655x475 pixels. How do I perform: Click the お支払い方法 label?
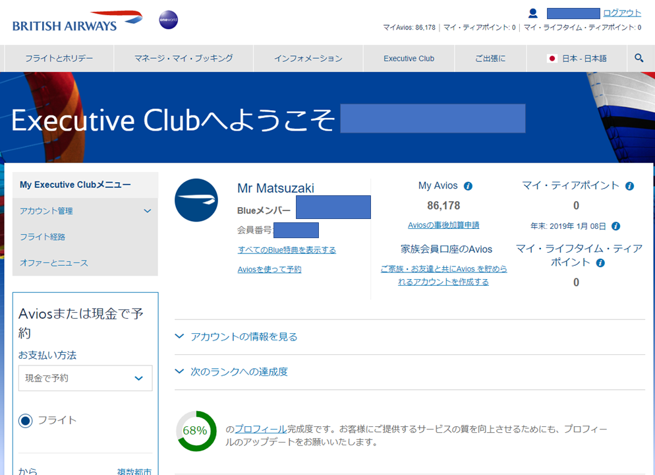47,356
